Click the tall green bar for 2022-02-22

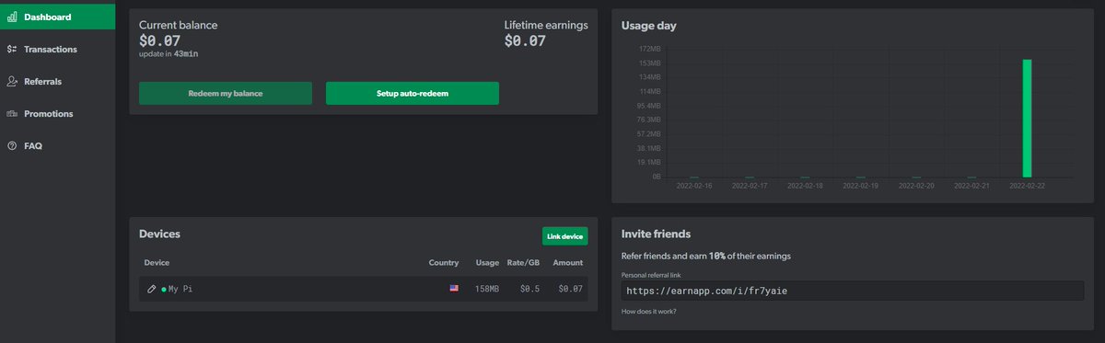[x=1027, y=118]
